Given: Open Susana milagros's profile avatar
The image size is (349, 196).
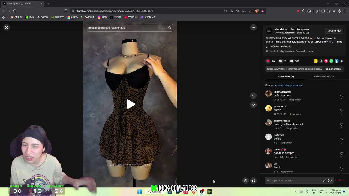Looking at the screenshot, I should point(269,94).
